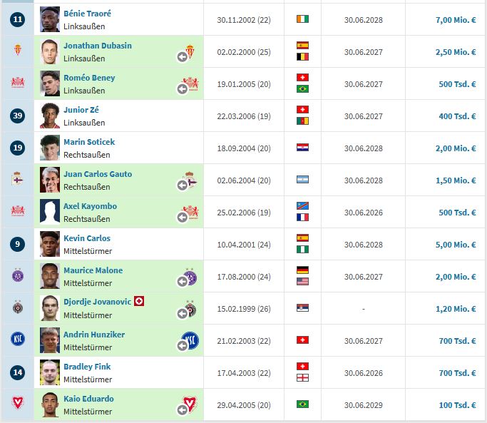Screen dimensions: 487x423
Task: Click the jersey number 9 badge
Action: pyautogui.click(x=18, y=244)
